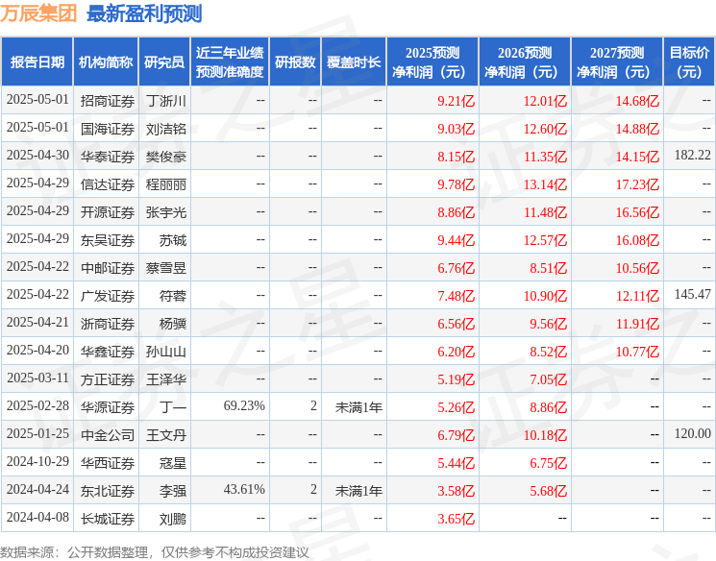Select the 华泰证券 institution cell
This screenshot has width=716, height=561.
click(x=108, y=157)
